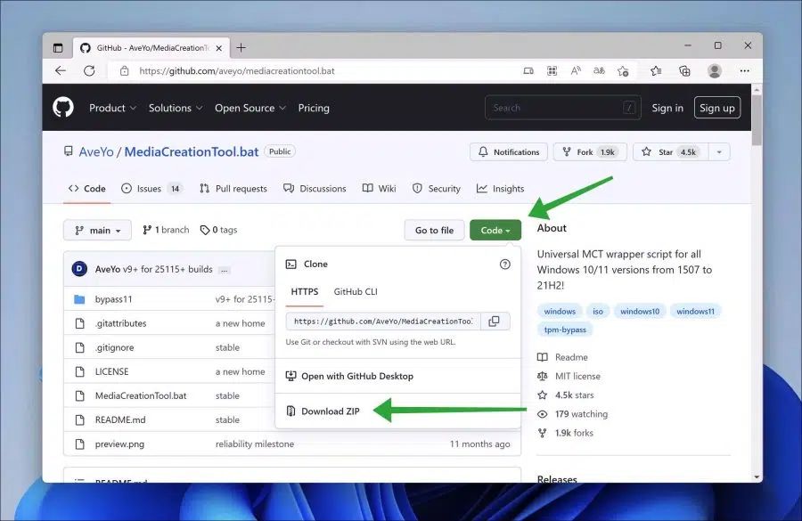Click Open with GitHub Desktop

(x=349, y=377)
